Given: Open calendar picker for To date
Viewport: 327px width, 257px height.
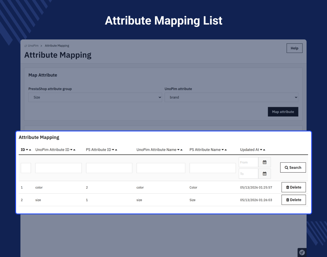Looking at the screenshot, I should point(265,174).
